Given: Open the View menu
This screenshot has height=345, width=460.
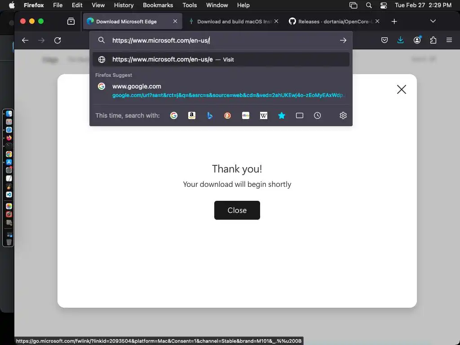Looking at the screenshot, I should pos(98,5).
